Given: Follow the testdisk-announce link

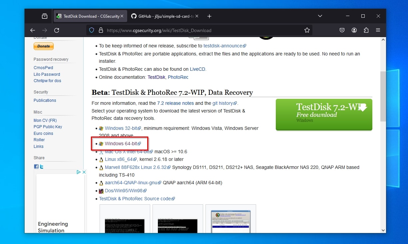Looking at the screenshot, I should (225, 46).
